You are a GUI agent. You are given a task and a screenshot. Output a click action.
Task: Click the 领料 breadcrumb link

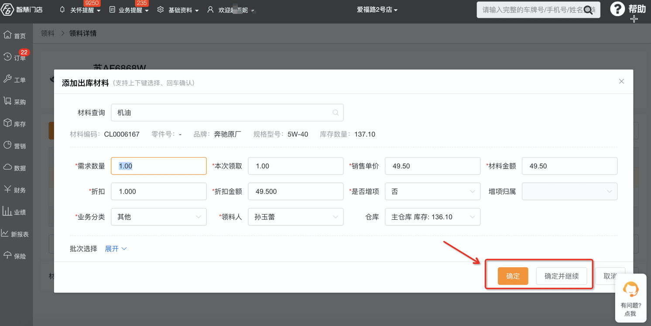tap(48, 33)
